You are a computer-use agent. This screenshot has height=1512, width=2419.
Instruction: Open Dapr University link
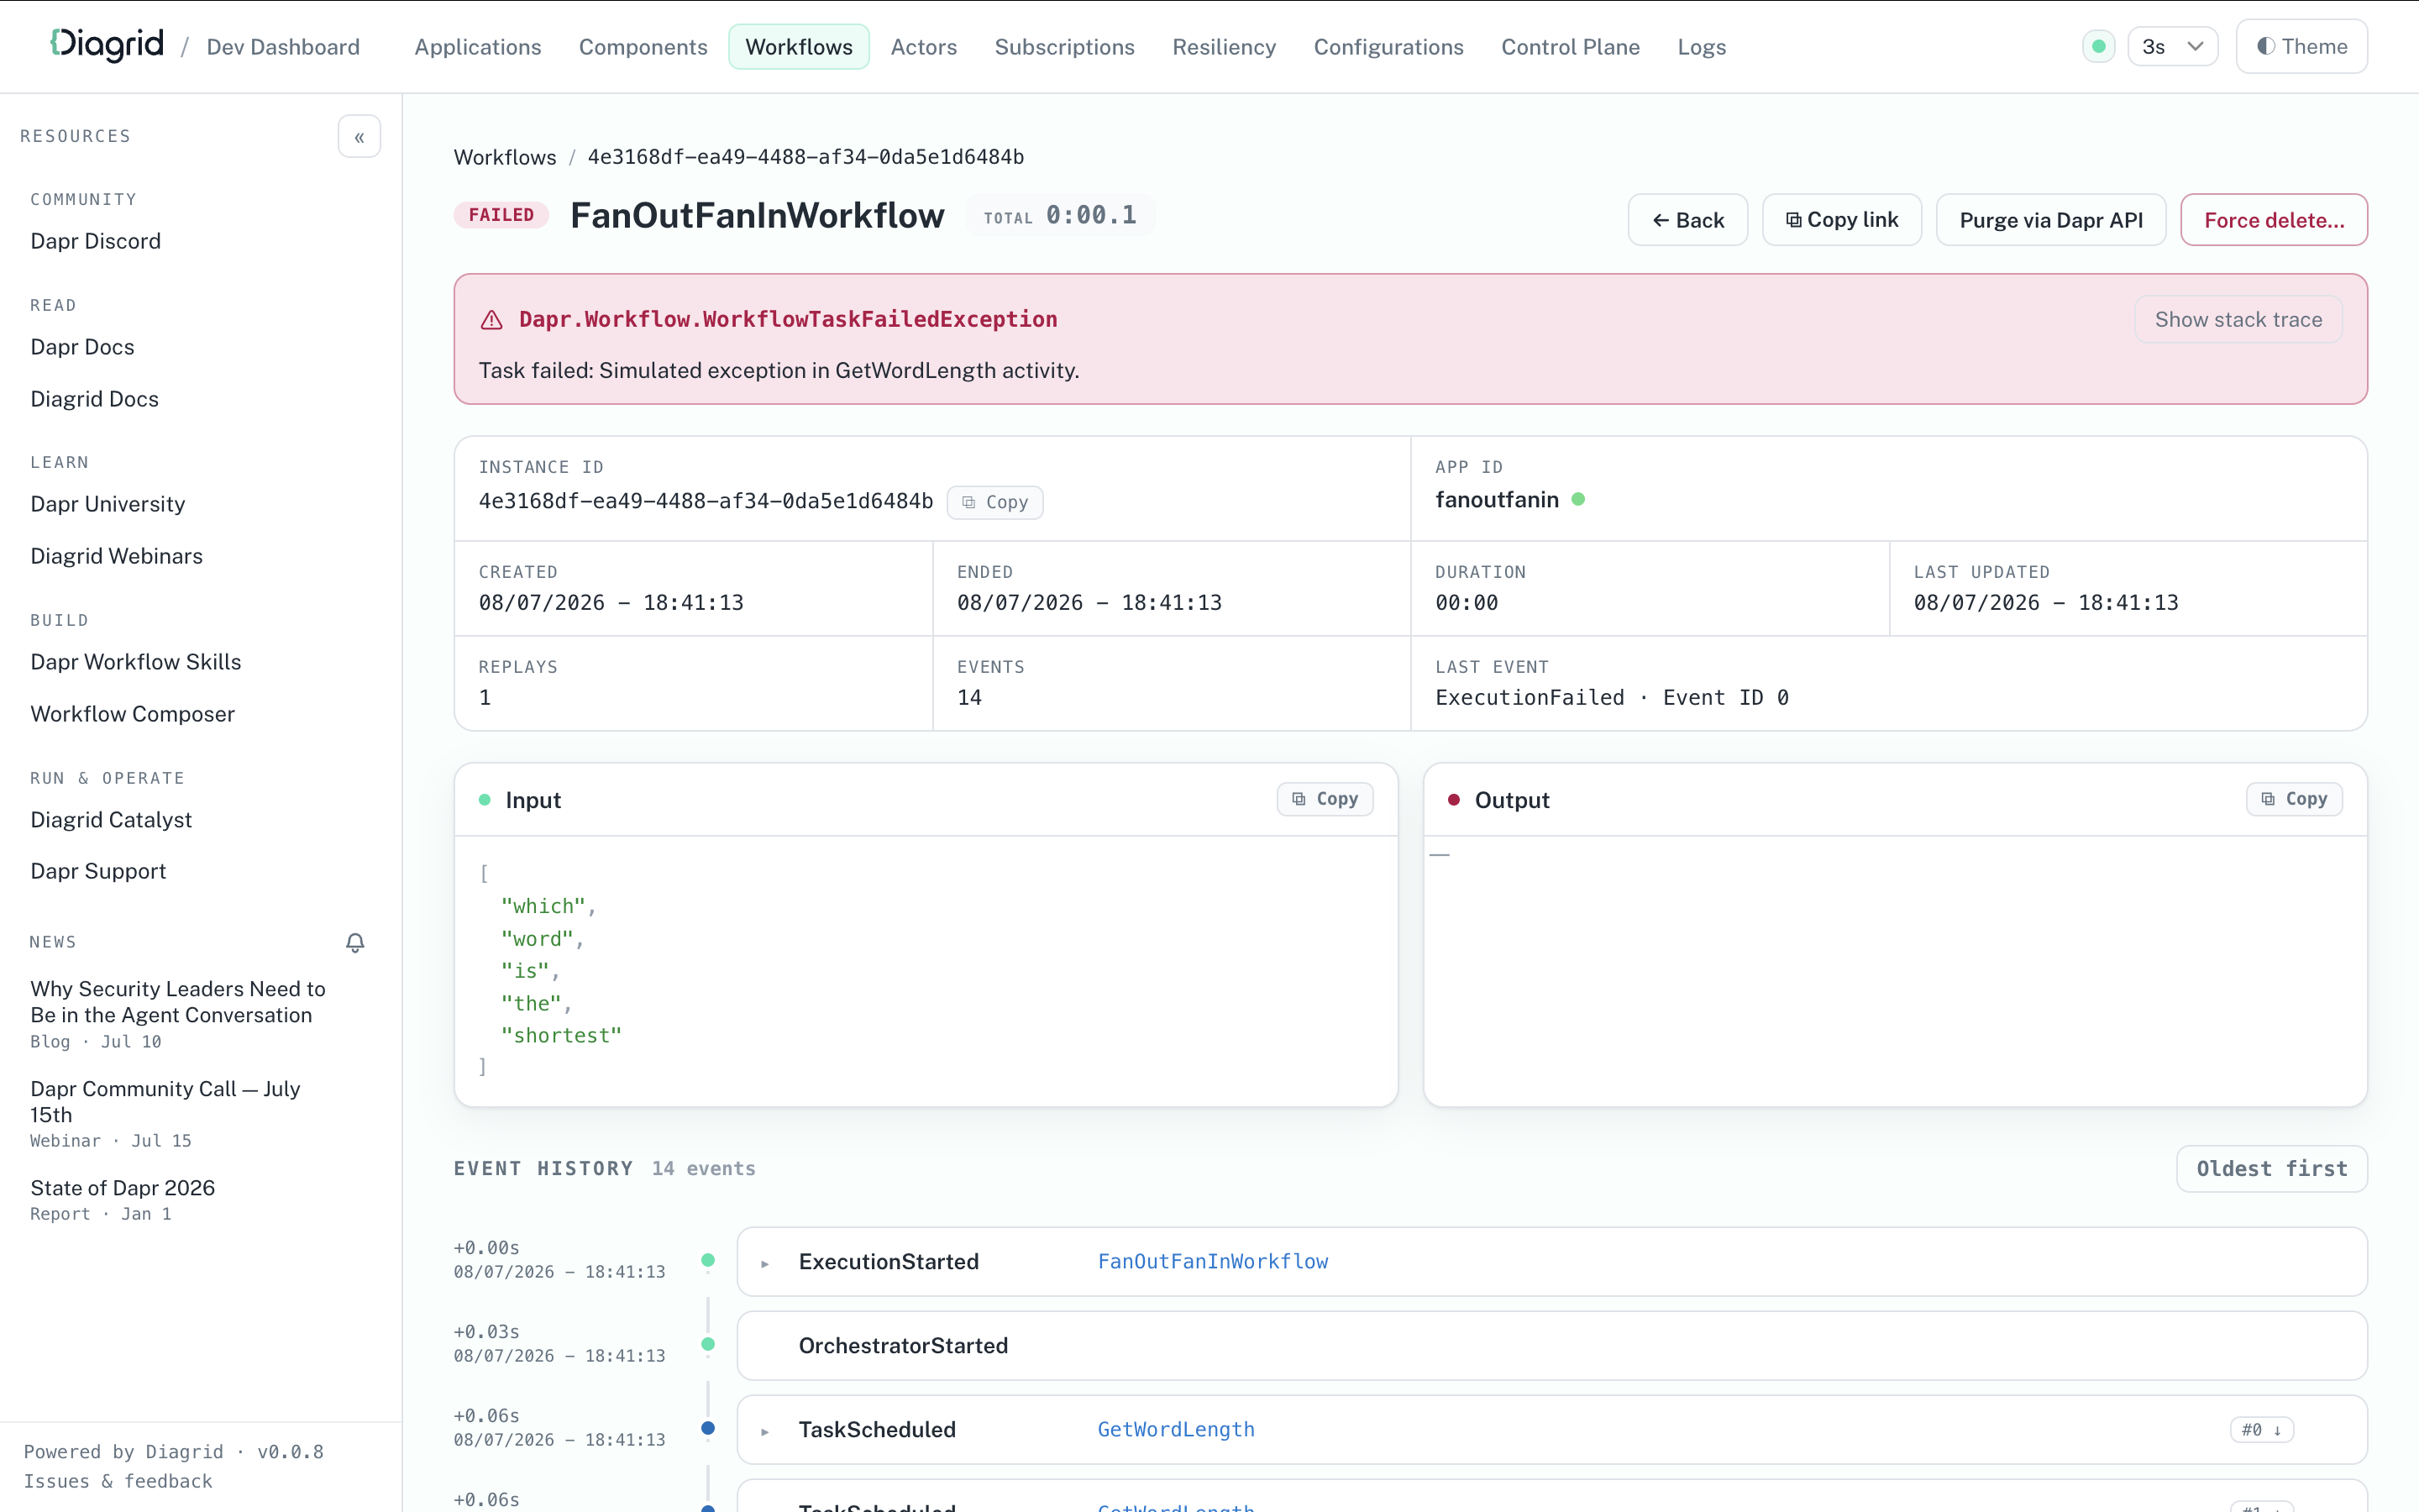[107, 504]
